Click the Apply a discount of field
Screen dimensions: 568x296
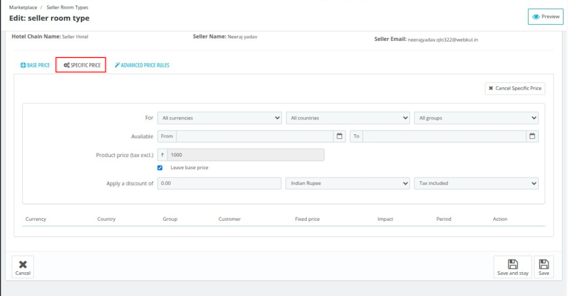tap(219, 183)
